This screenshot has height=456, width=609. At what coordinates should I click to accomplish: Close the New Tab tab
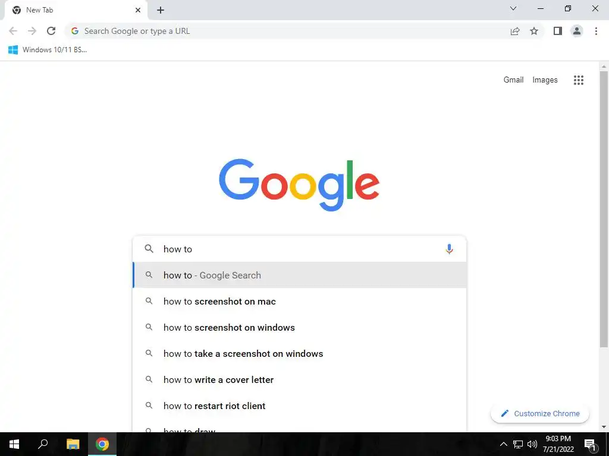(138, 10)
